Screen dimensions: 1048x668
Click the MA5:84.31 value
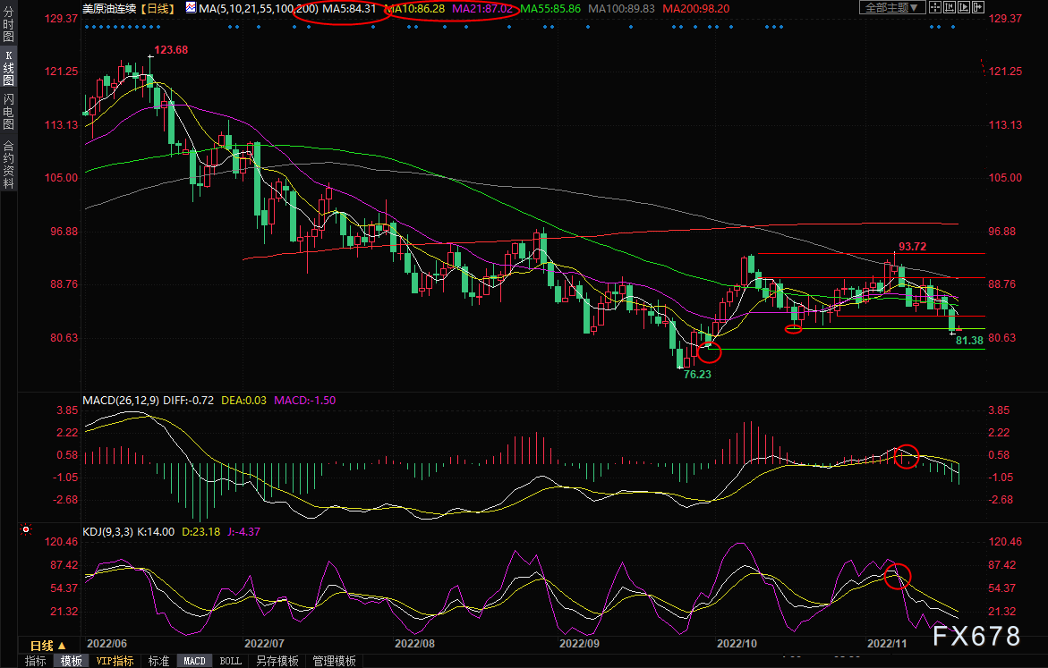pyautogui.click(x=350, y=9)
